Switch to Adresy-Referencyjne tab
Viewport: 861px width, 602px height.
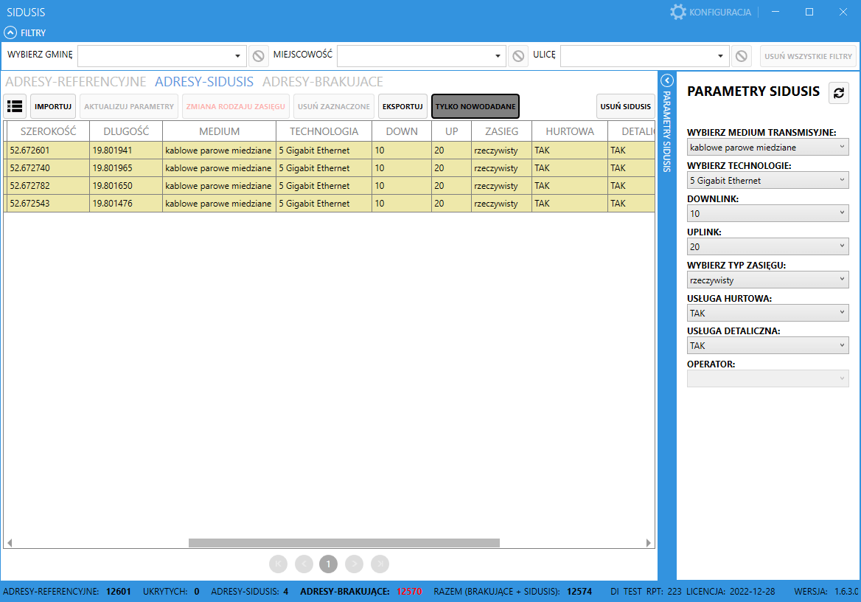76,82
